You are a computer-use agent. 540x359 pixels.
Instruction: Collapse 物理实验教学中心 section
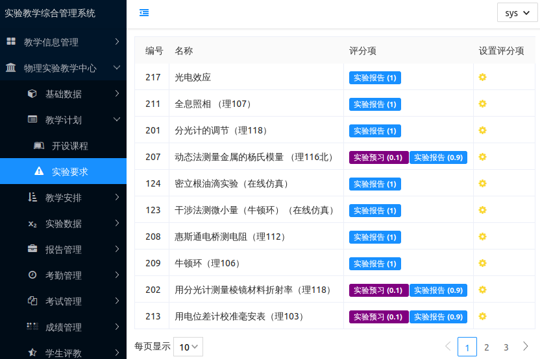(63, 68)
